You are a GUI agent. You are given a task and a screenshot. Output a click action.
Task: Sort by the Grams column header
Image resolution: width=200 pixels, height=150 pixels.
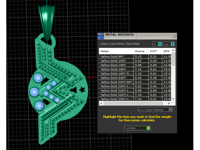pyautogui.click(x=140, y=51)
